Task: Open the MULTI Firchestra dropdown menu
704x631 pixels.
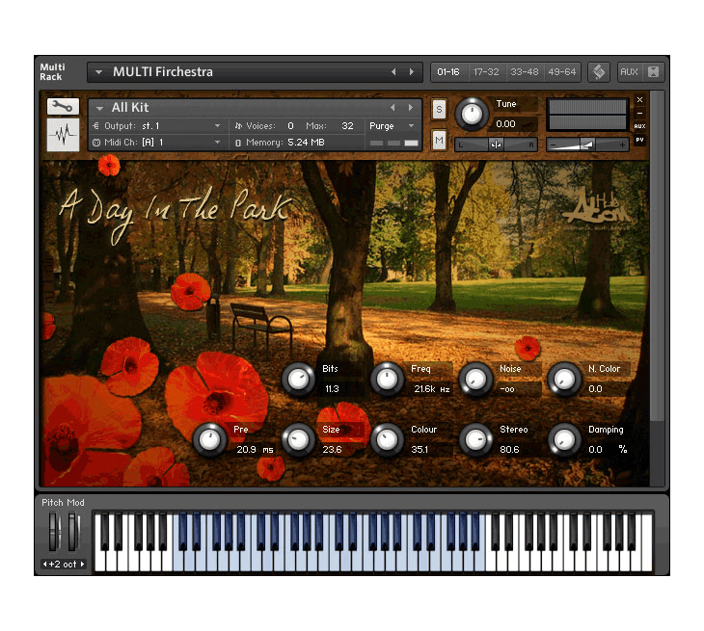Action: click(98, 72)
